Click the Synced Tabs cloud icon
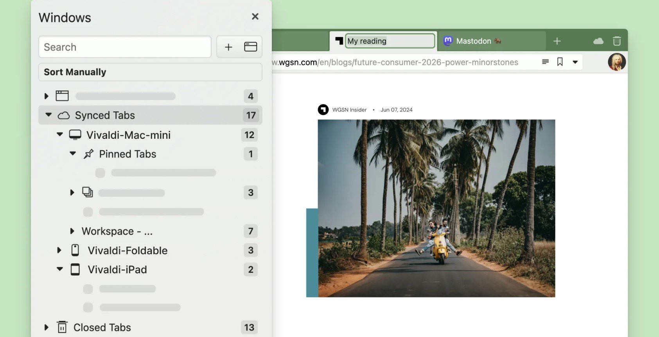The width and height of the screenshot is (659, 337). (64, 115)
